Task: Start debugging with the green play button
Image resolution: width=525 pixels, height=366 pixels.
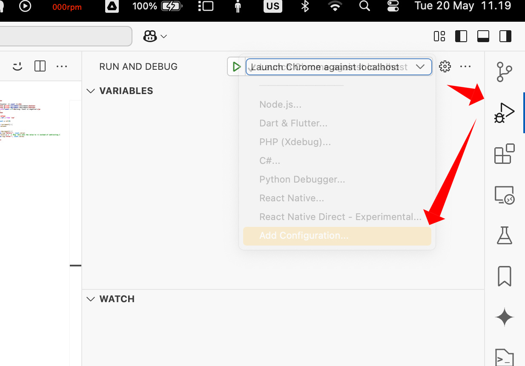Action: (236, 66)
